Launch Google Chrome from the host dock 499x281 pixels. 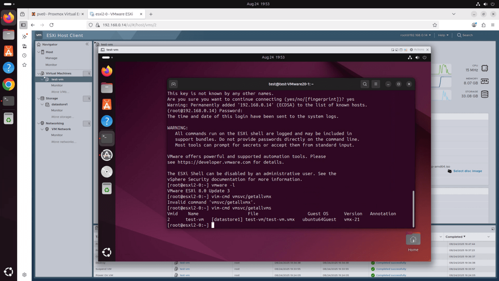pos(9,84)
